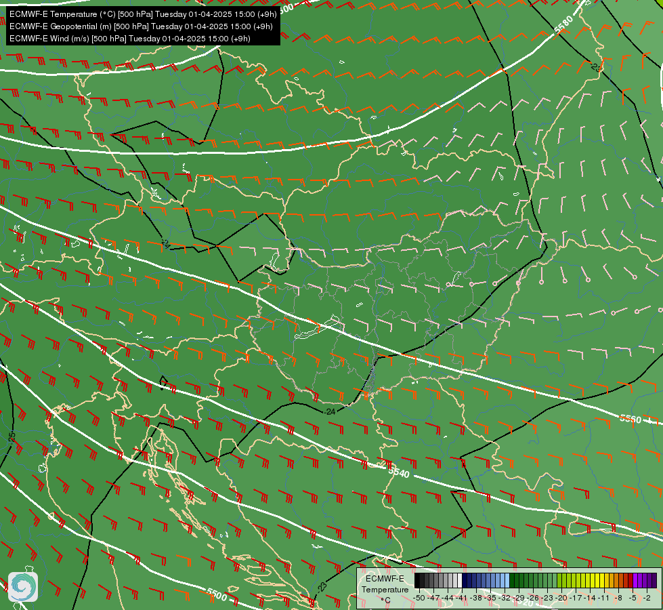Click the swirl logo icon in the corner

[23, 586]
